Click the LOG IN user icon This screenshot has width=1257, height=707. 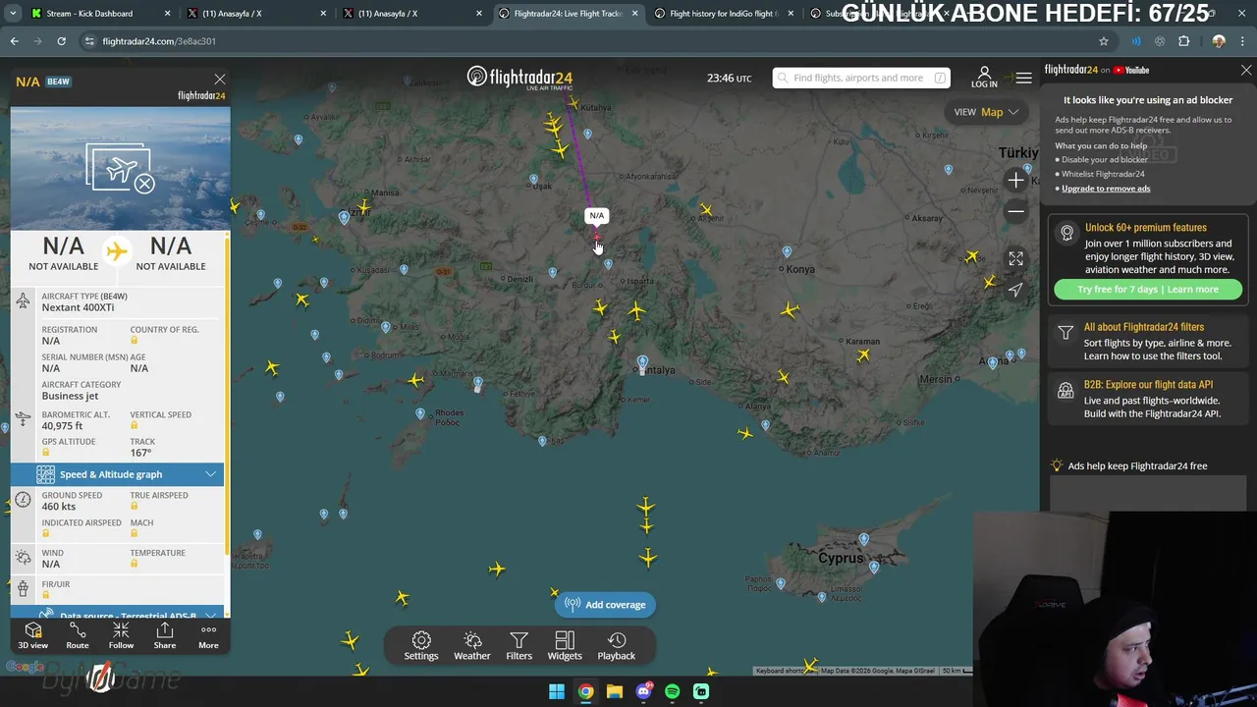coord(984,78)
